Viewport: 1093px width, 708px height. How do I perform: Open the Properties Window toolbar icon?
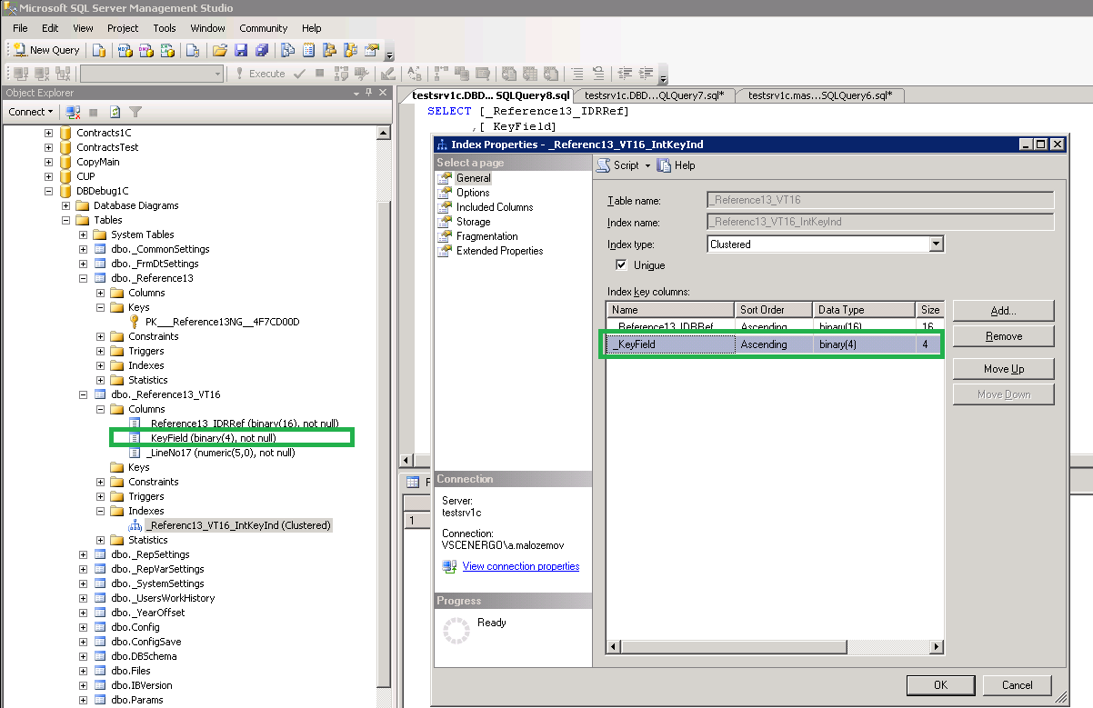(x=372, y=50)
